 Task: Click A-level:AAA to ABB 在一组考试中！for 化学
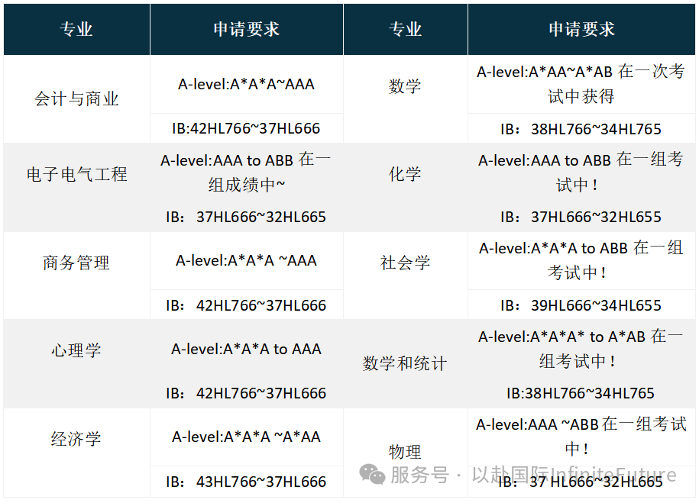click(581, 172)
